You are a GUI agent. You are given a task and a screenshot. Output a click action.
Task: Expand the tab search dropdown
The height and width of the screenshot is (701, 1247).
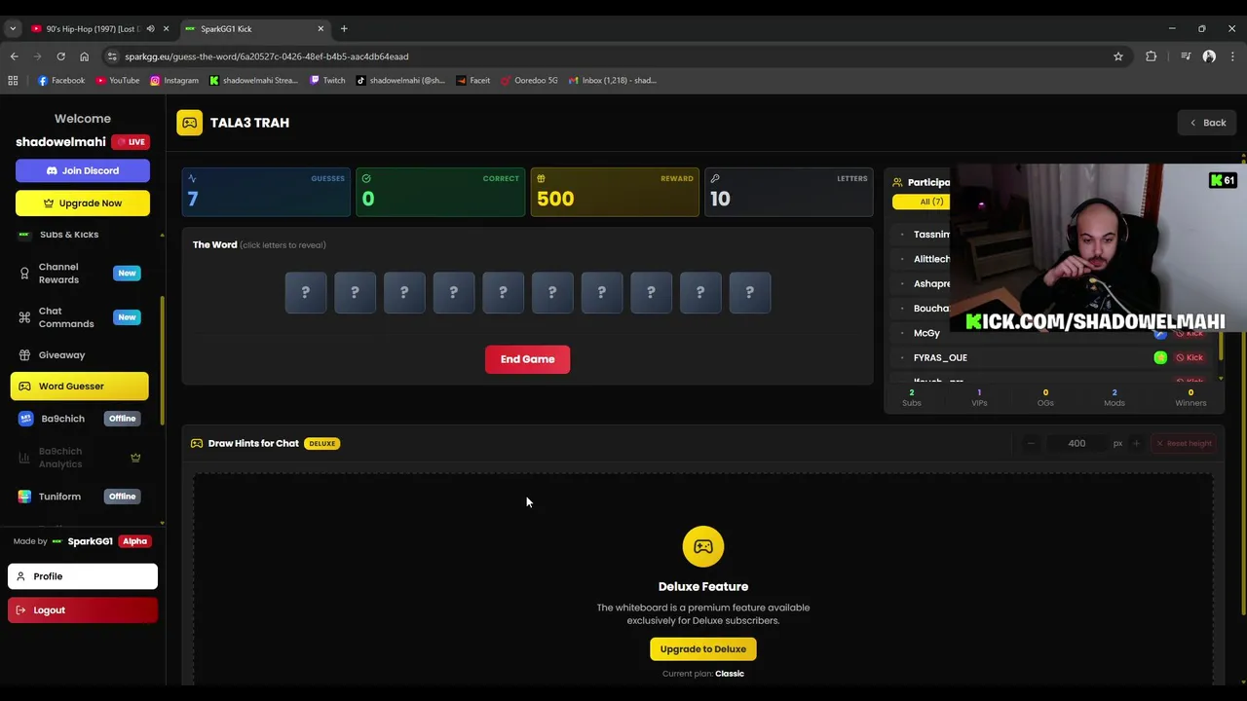[13, 29]
